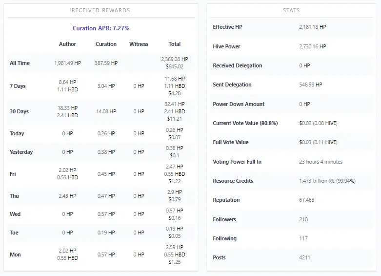
Task: Click the All Time row label
Action: [x=20, y=63]
